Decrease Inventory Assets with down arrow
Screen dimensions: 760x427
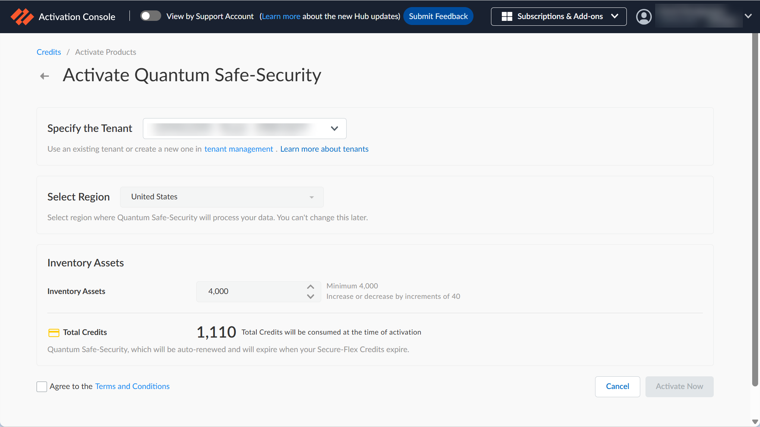pyautogui.click(x=310, y=297)
